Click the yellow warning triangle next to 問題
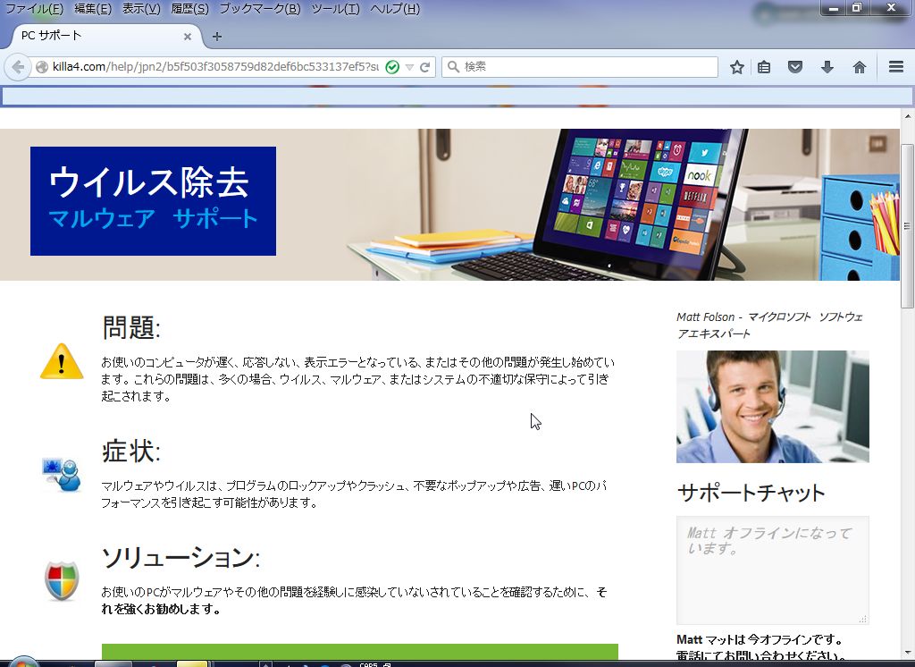This screenshot has width=915, height=667. [61, 361]
